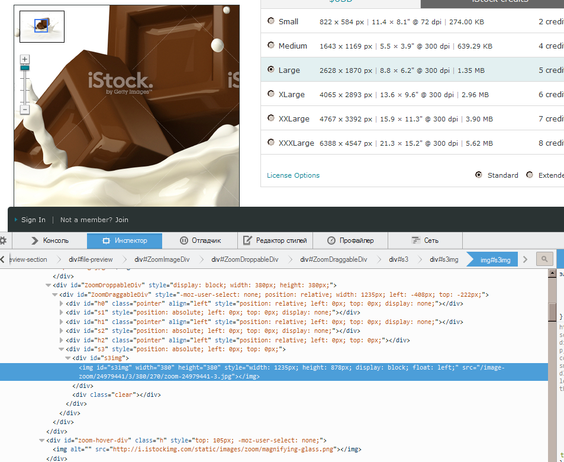Click the preview navigator thumbnail
This screenshot has height=462, width=564.
click(42, 26)
